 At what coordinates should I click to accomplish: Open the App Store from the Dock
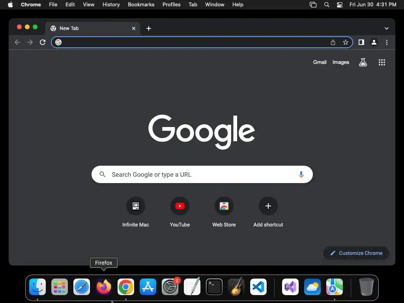(148, 287)
